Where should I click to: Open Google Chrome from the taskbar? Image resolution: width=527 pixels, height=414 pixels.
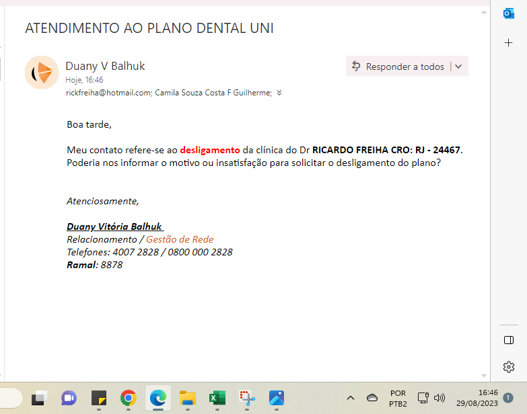click(x=129, y=398)
